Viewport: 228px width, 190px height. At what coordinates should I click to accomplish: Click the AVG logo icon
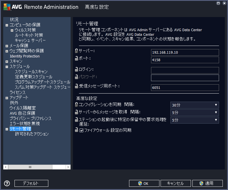(x=7, y=7)
